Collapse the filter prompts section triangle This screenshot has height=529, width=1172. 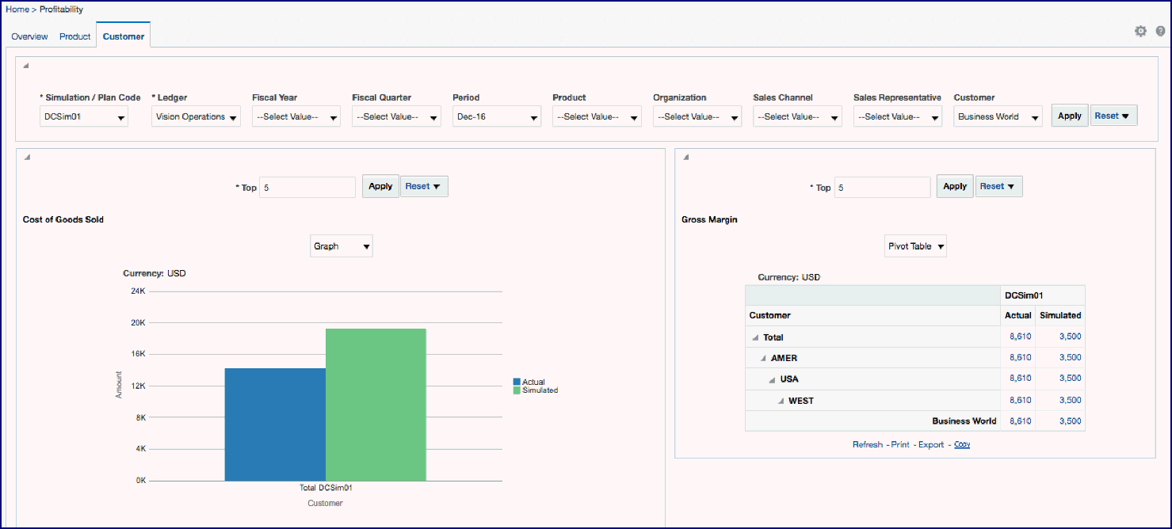(25, 66)
